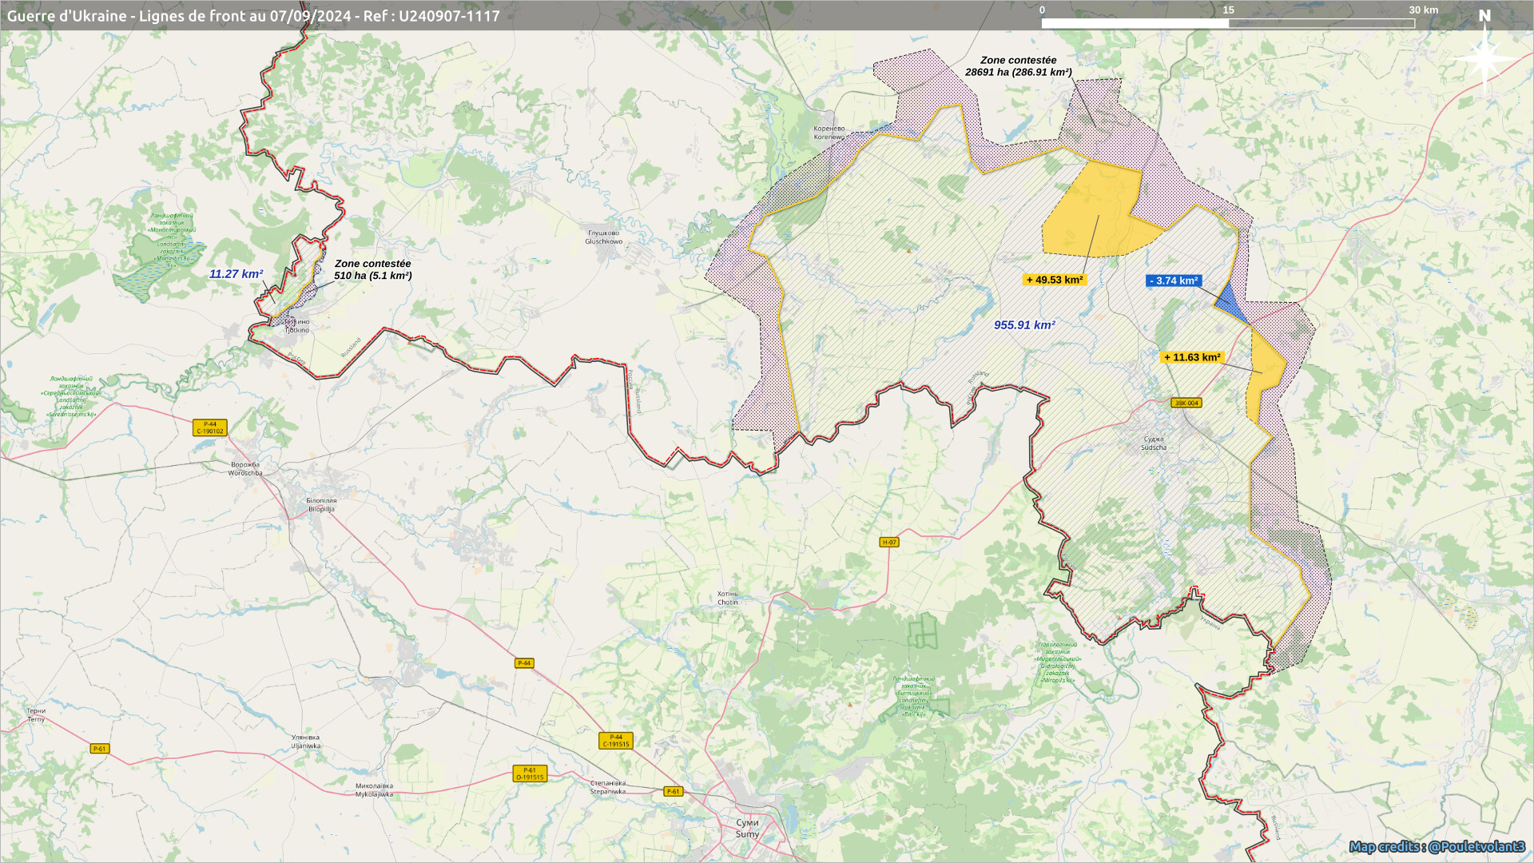Click the map title header text
This screenshot has width=1534, height=863.
[253, 16]
